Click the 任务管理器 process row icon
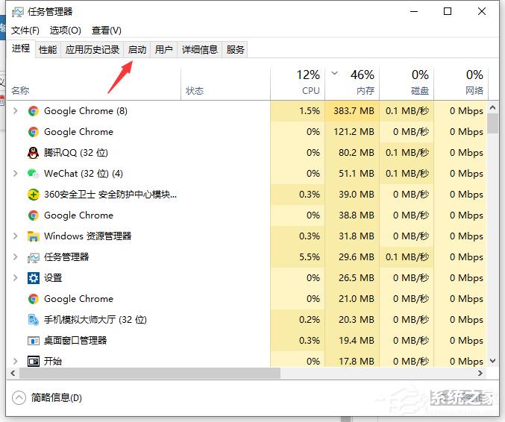Image resolution: width=505 pixels, height=422 pixels. tap(33, 257)
